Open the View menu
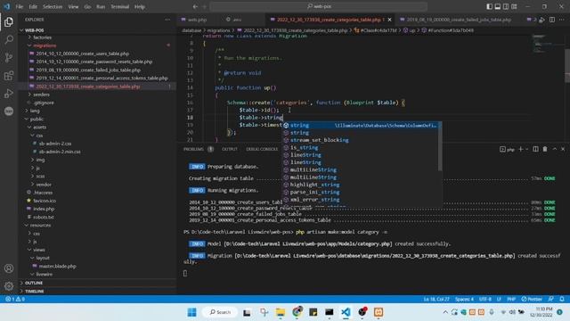 pyautogui.click(x=73, y=6)
